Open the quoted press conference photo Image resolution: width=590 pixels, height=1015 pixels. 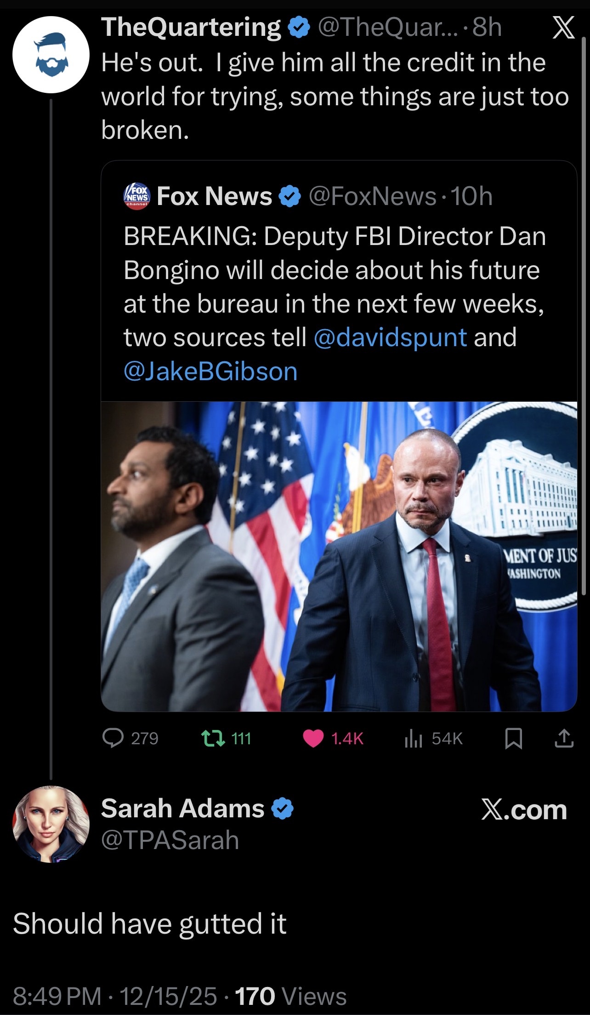(x=339, y=556)
